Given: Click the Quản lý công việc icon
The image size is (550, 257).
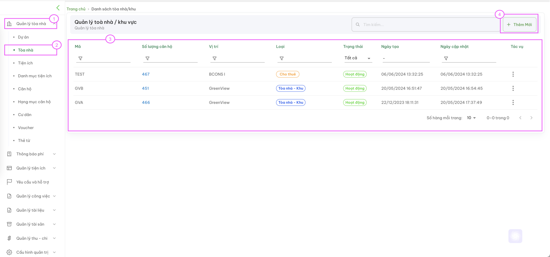Looking at the screenshot, I should click(9, 196).
